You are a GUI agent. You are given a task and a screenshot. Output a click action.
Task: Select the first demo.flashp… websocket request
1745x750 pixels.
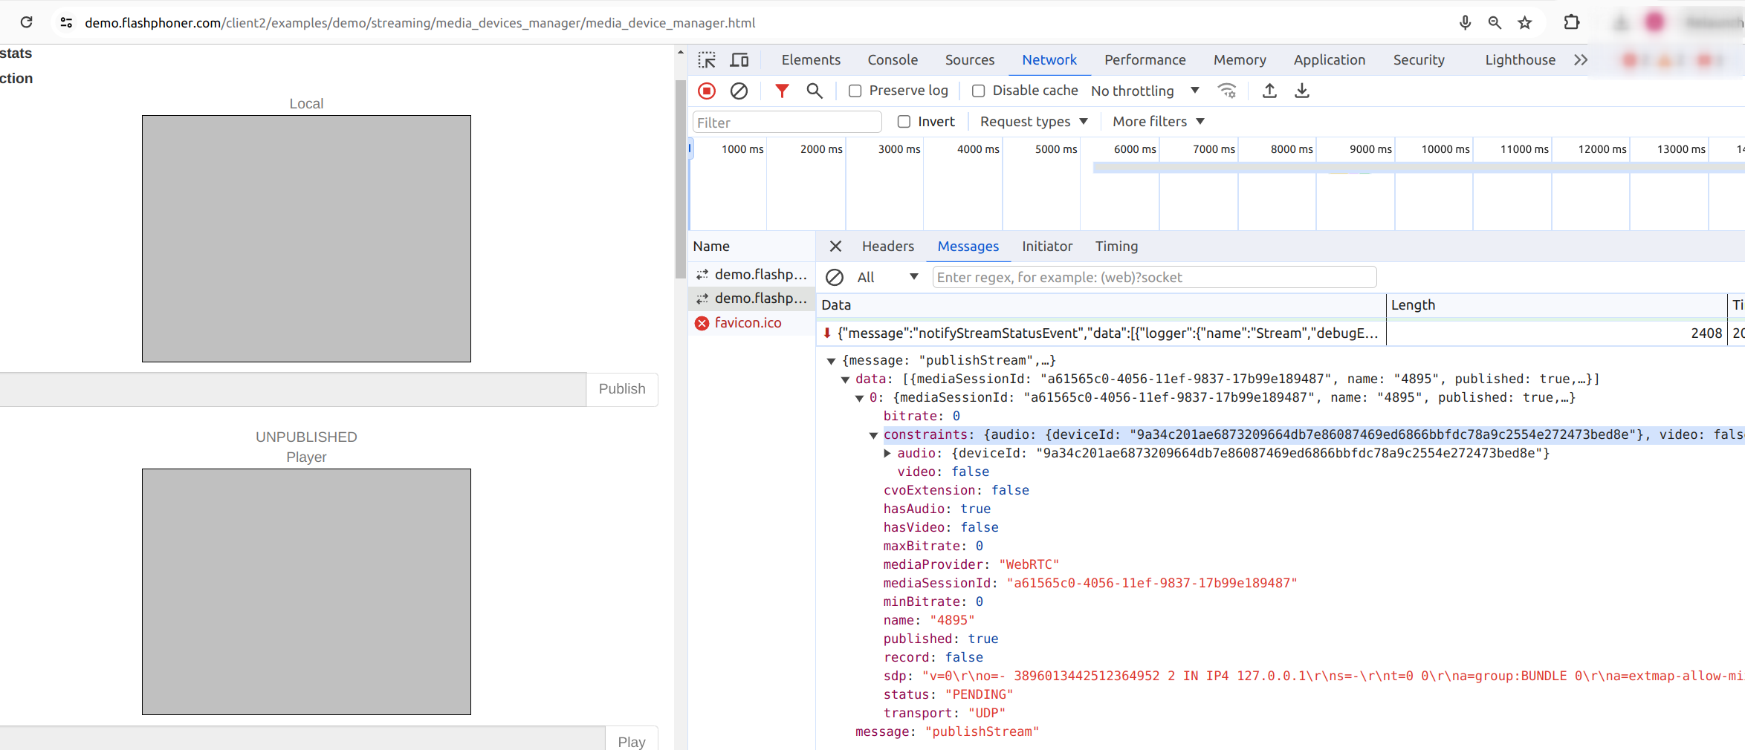pyautogui.click(x=751, y=275)
